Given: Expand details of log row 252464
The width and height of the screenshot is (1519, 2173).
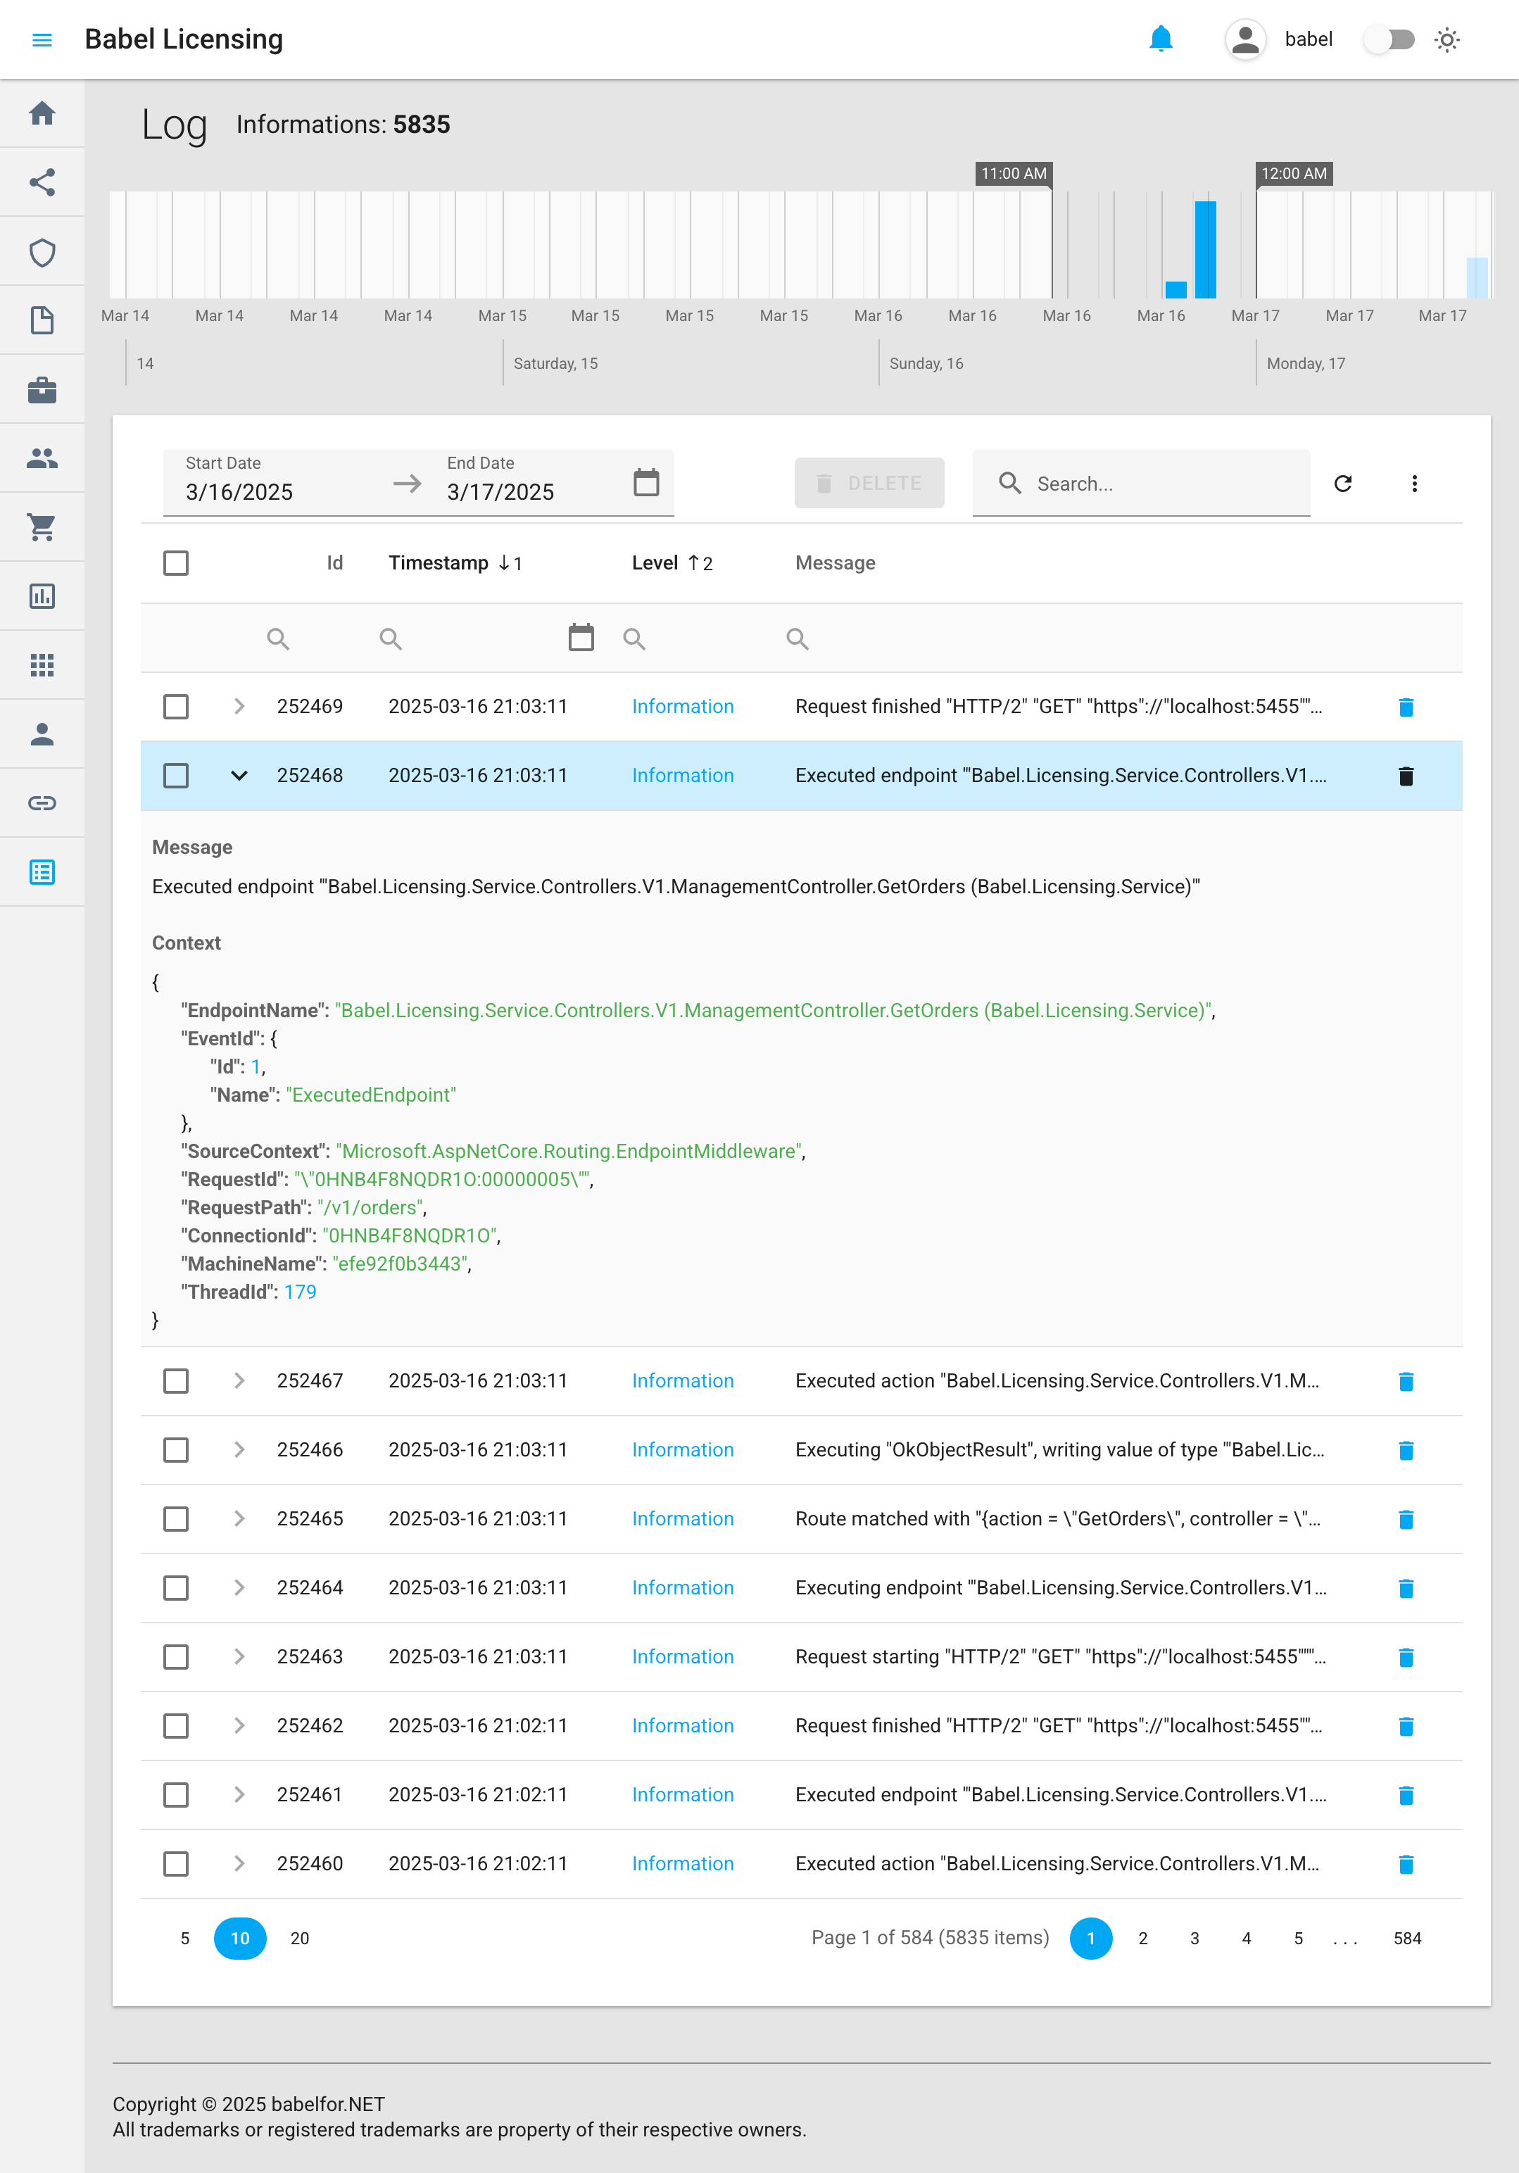Looking at the screenshot, I should [239, 1588].
